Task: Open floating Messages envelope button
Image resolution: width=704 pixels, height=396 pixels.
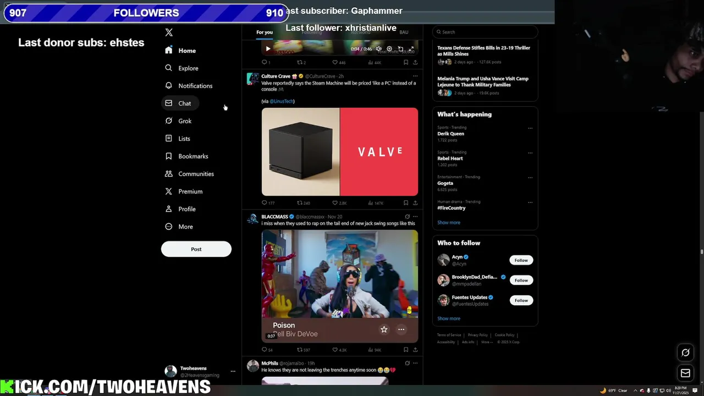Action: [x=685, y=373]
